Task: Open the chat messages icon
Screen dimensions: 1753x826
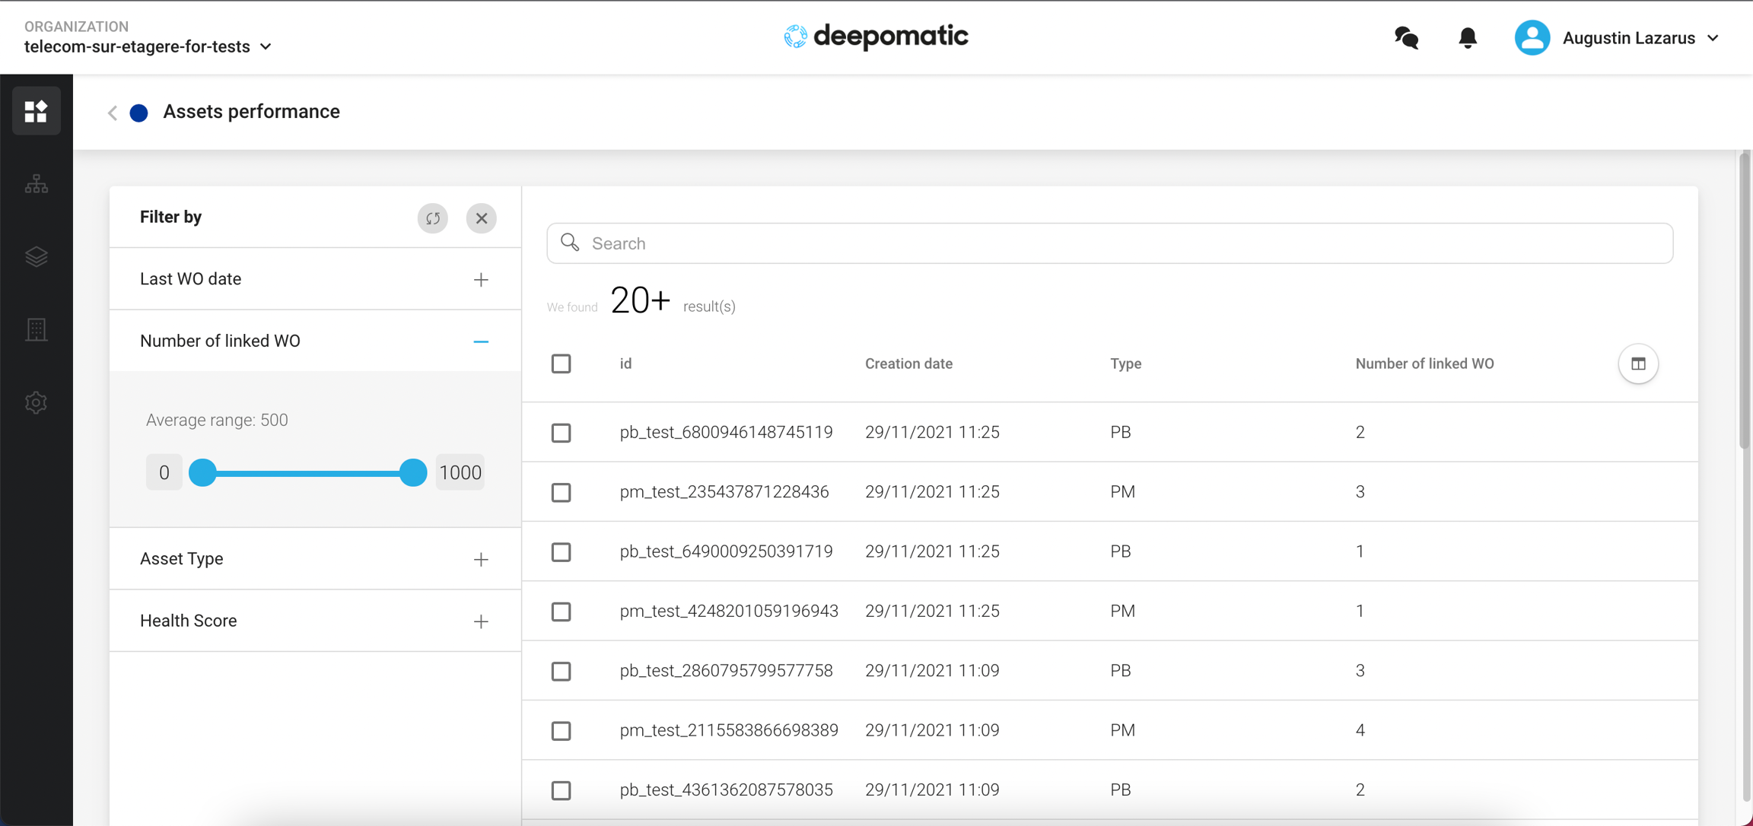Action: pyautogui.click(x=1406, y=37)
